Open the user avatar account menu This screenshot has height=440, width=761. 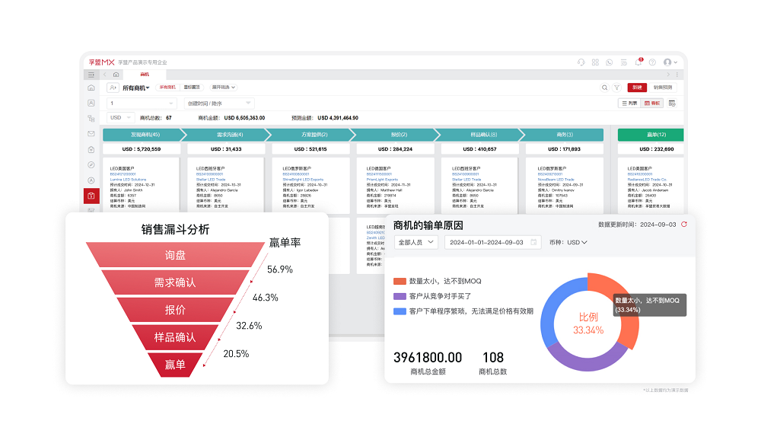click(668, 62)
